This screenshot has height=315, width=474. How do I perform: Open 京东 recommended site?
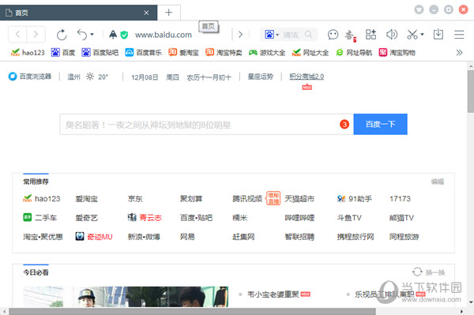point(135,199)
